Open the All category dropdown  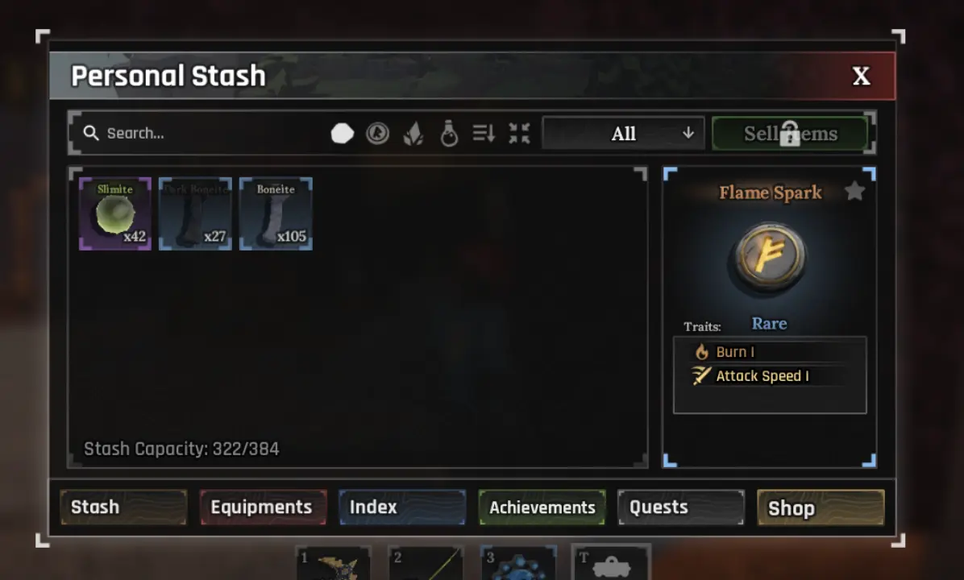click(623, 134)
